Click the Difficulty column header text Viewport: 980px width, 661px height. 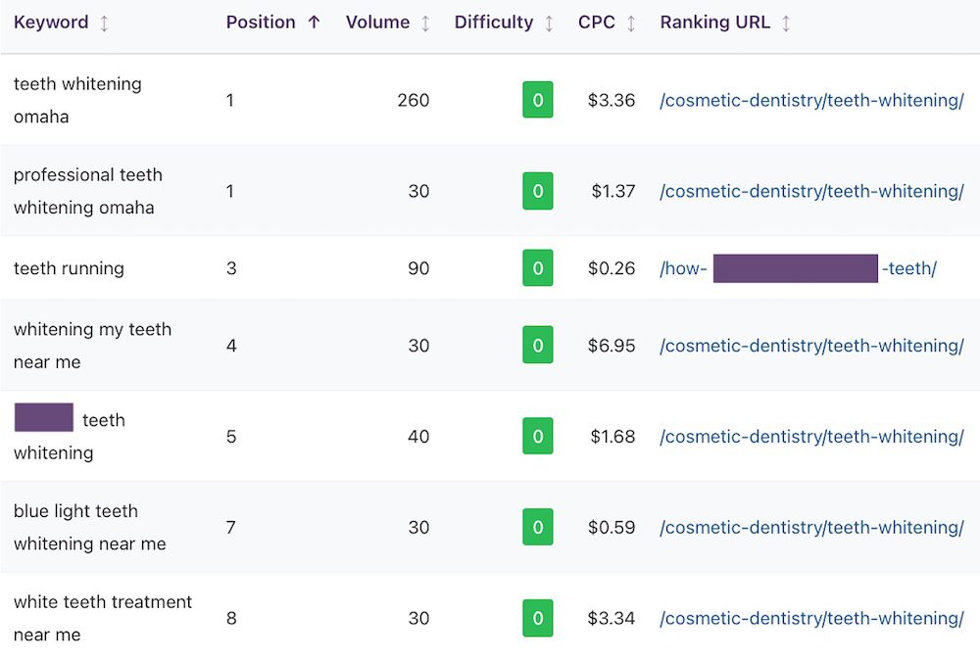pyautogui.click(x=494, y=23)
